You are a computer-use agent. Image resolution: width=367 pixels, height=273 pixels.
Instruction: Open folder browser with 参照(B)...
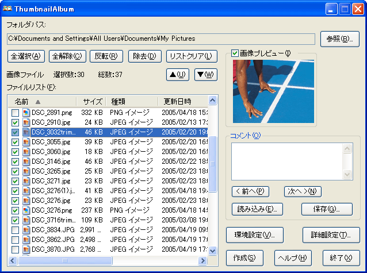point(339,39)
